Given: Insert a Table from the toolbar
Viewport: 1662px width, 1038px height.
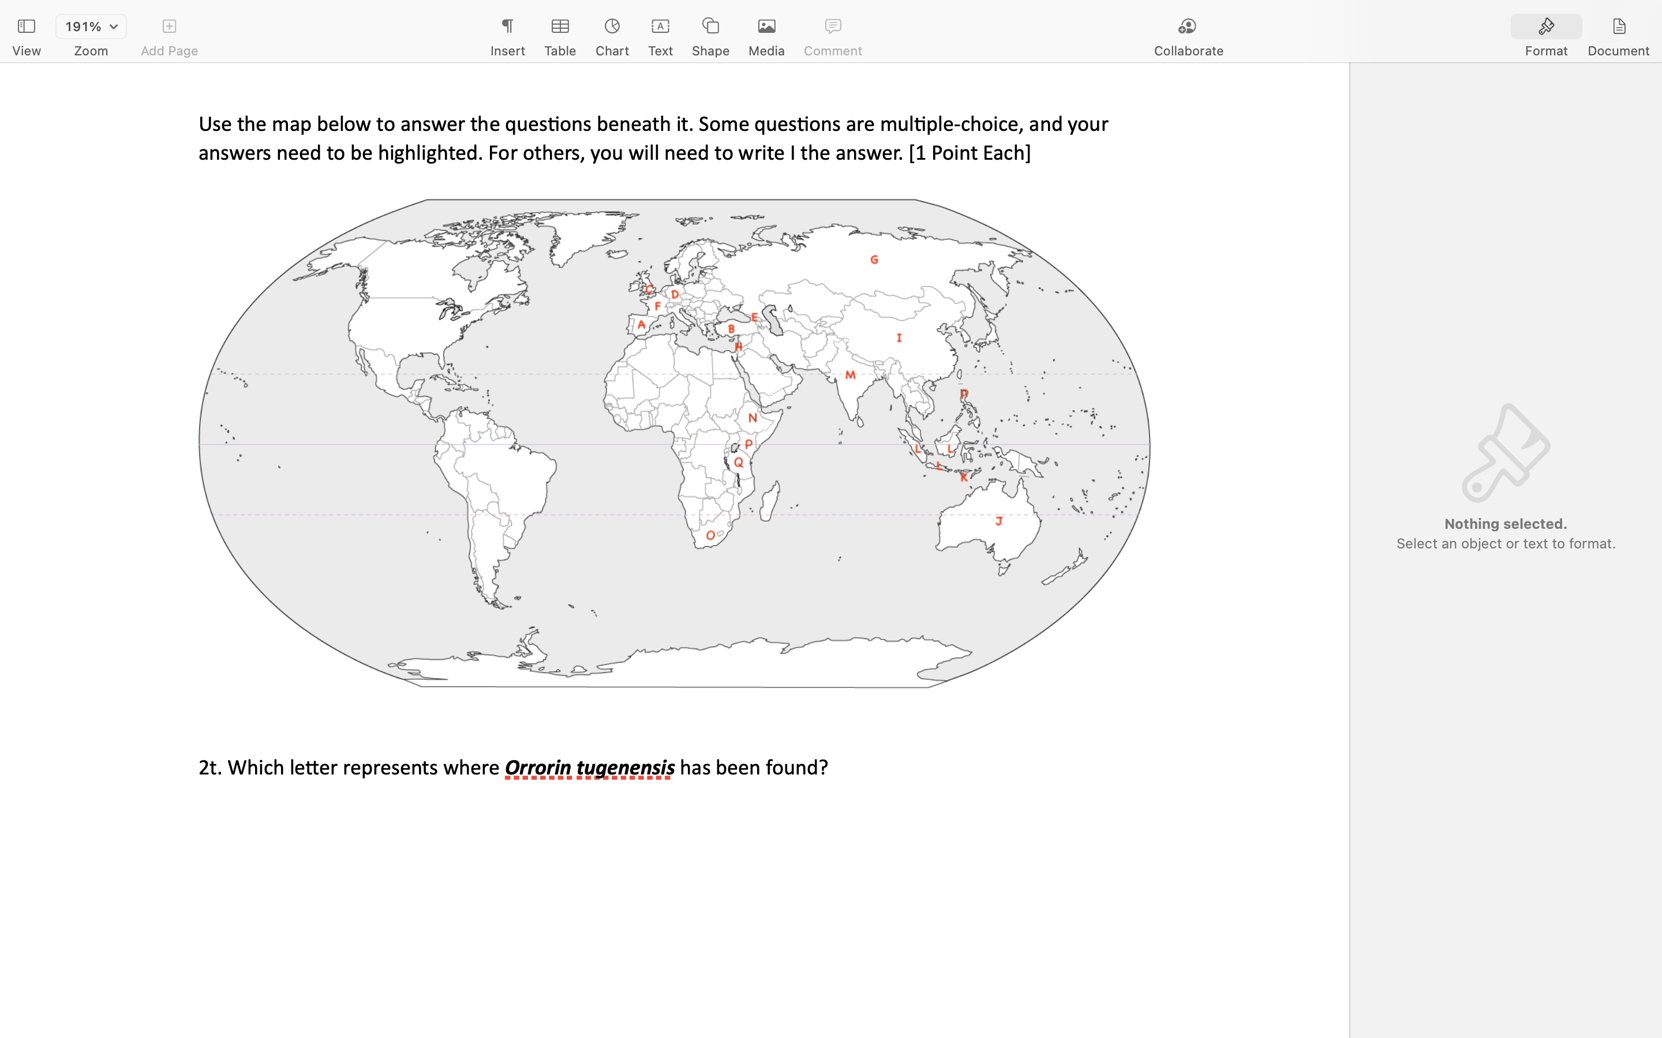Looking at the screenshot, I should tap(560, 26).
